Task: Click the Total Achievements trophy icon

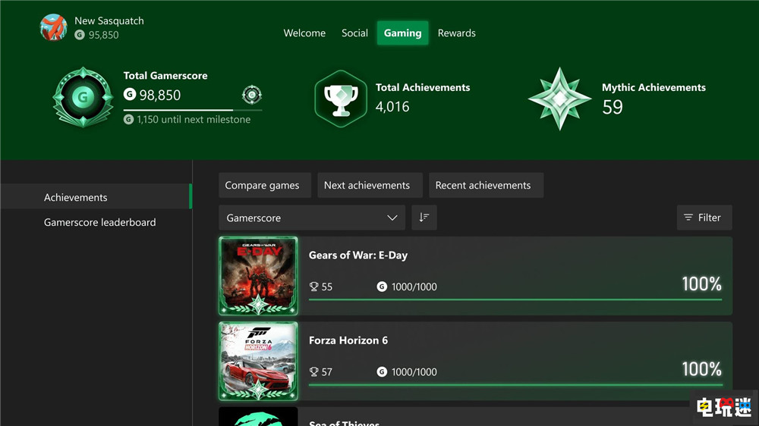Action: tap(341, 99)
